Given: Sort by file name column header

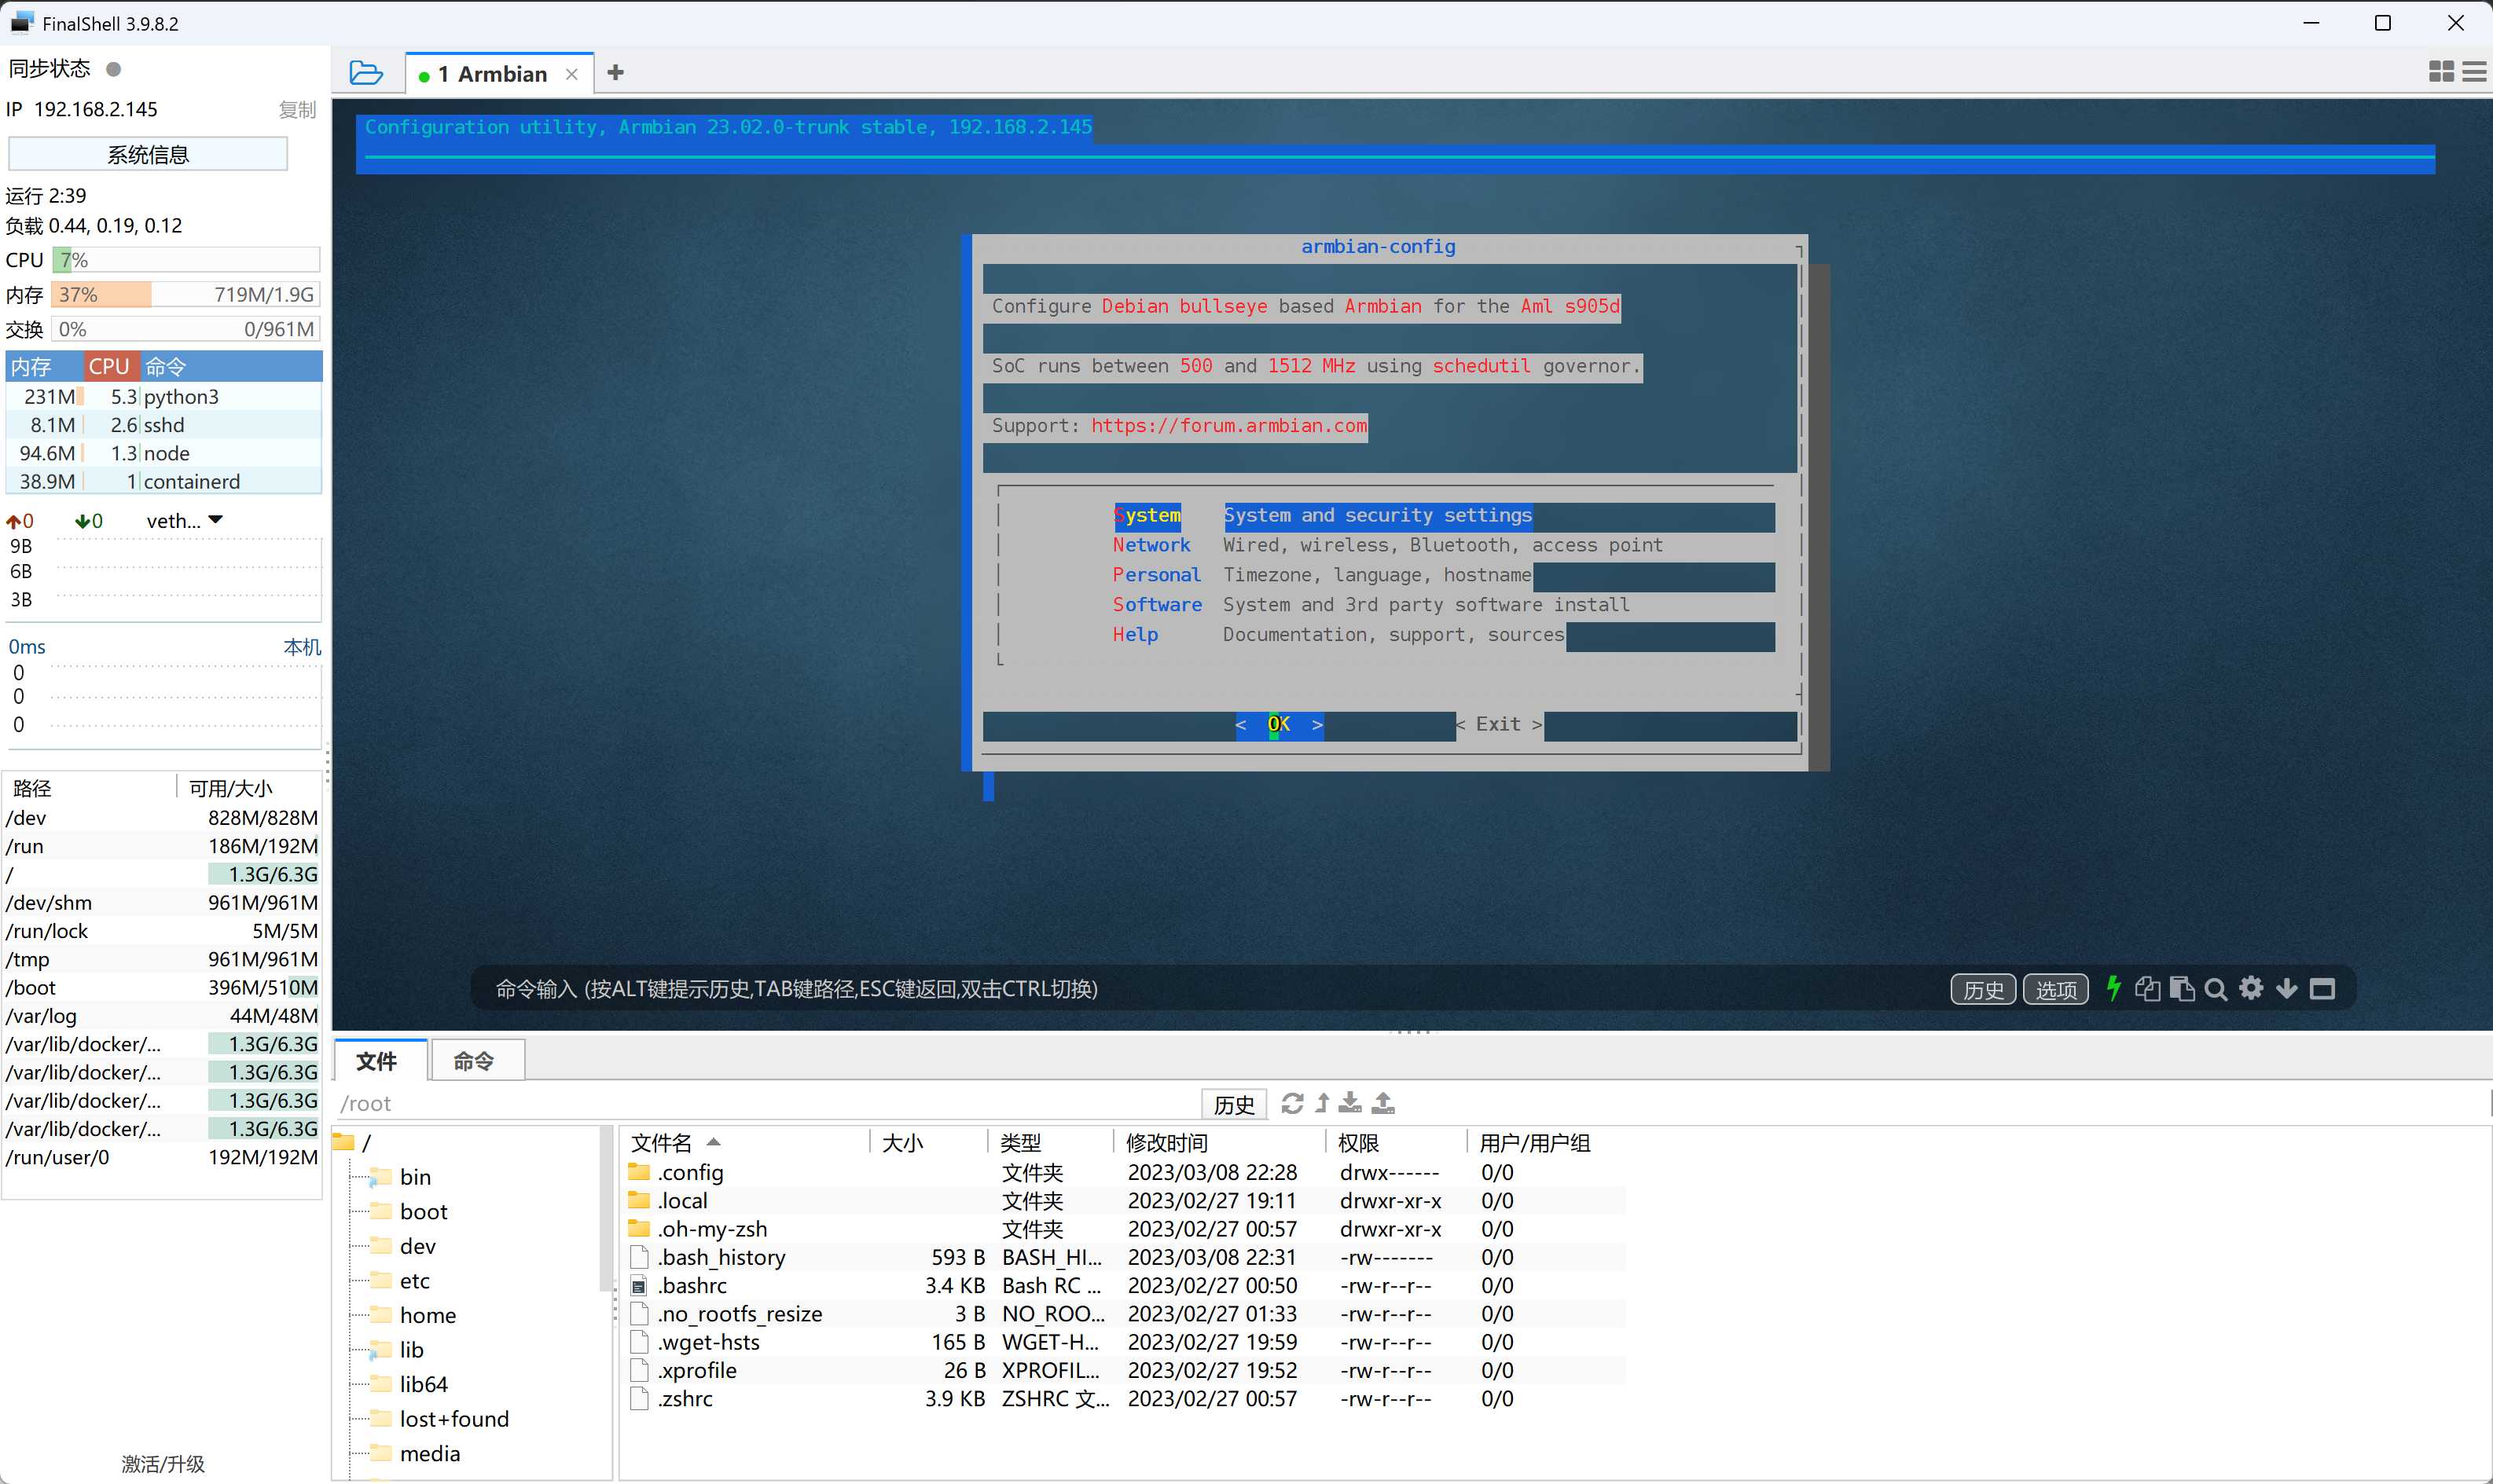Looking at the screenshot, I should (663, 1142).
